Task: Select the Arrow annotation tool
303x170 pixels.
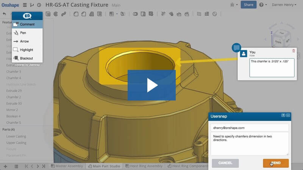Action: tap(27, 41)
